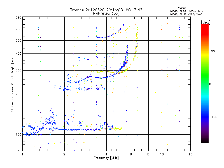Click the y-axis tick label '500'
The width and height of the screenshot is (224, 168).
[18, 41]
